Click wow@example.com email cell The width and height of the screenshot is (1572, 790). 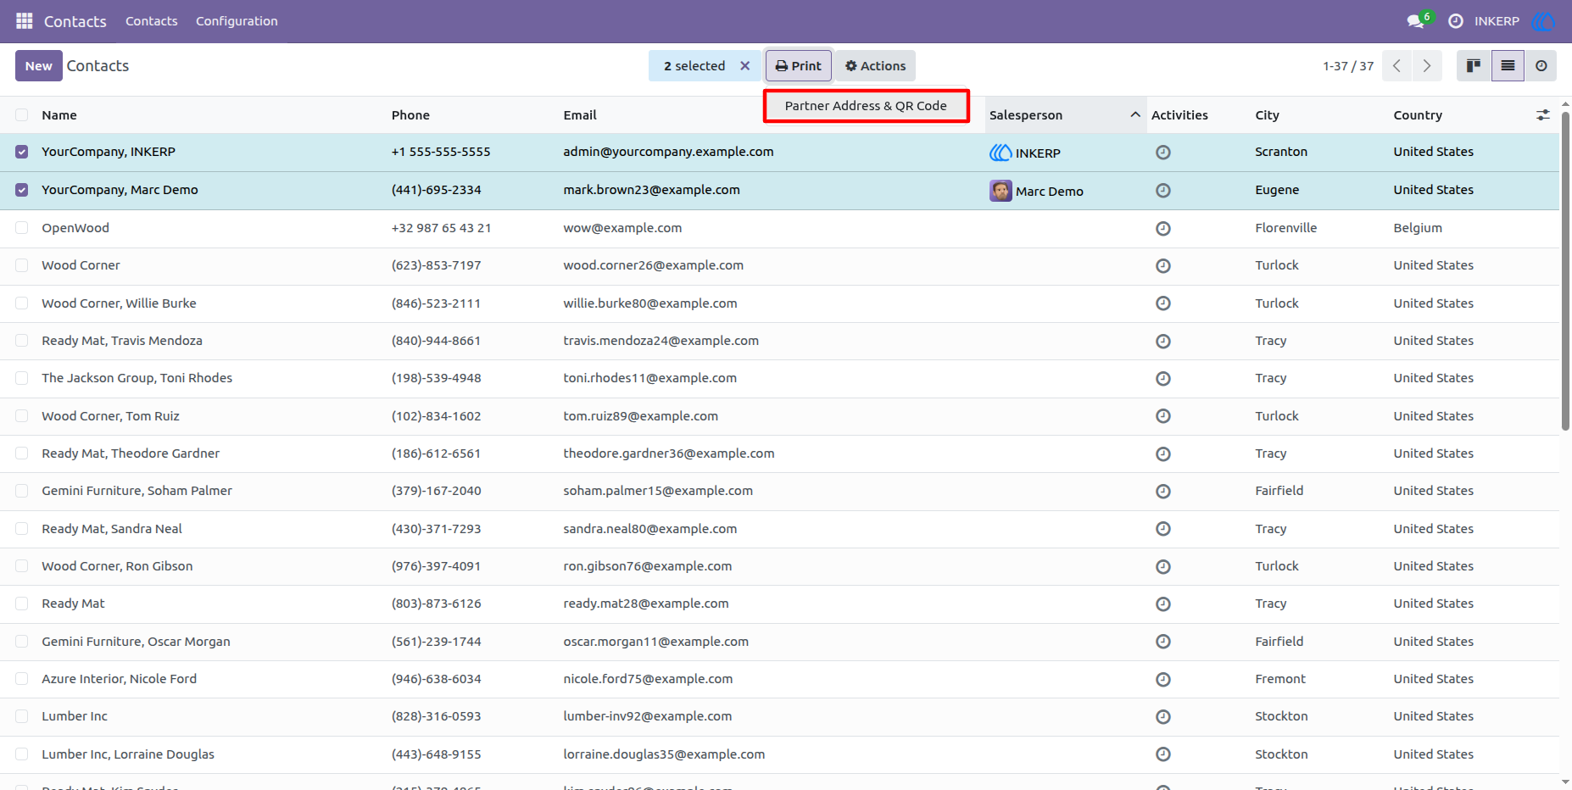click(622, 228)
